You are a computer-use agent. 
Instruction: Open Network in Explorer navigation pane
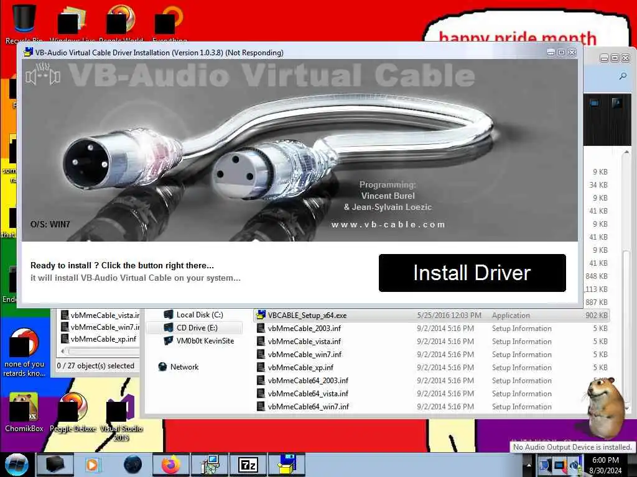(x=179, y=366)
